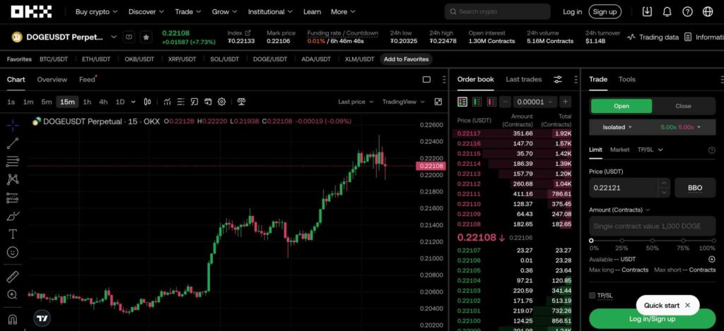
Task: Switch to the Last trades tab
Action: pyautogui.click(x=524, y=79)
